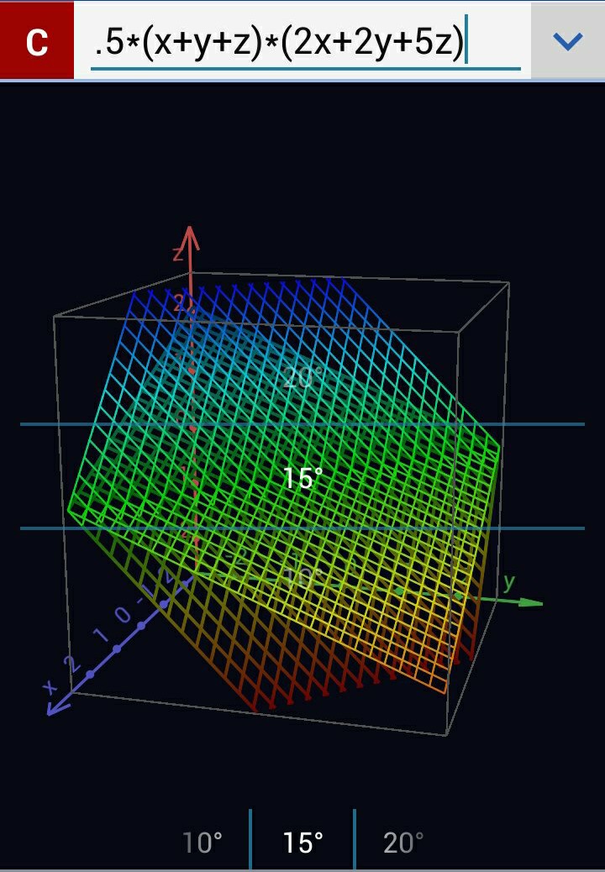Screen dimensions: 605x872
Task: Select 15° in the bottom angle bar
Action: click(x=302, y=842)
